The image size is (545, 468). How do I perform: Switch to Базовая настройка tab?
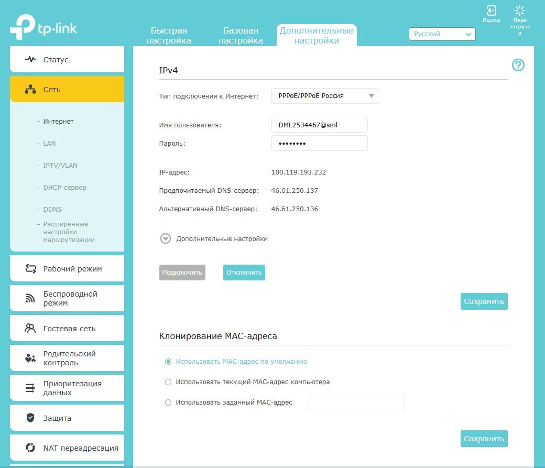coord(241,36)
